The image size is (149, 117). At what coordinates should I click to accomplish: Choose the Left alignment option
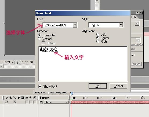coord(98,34)
